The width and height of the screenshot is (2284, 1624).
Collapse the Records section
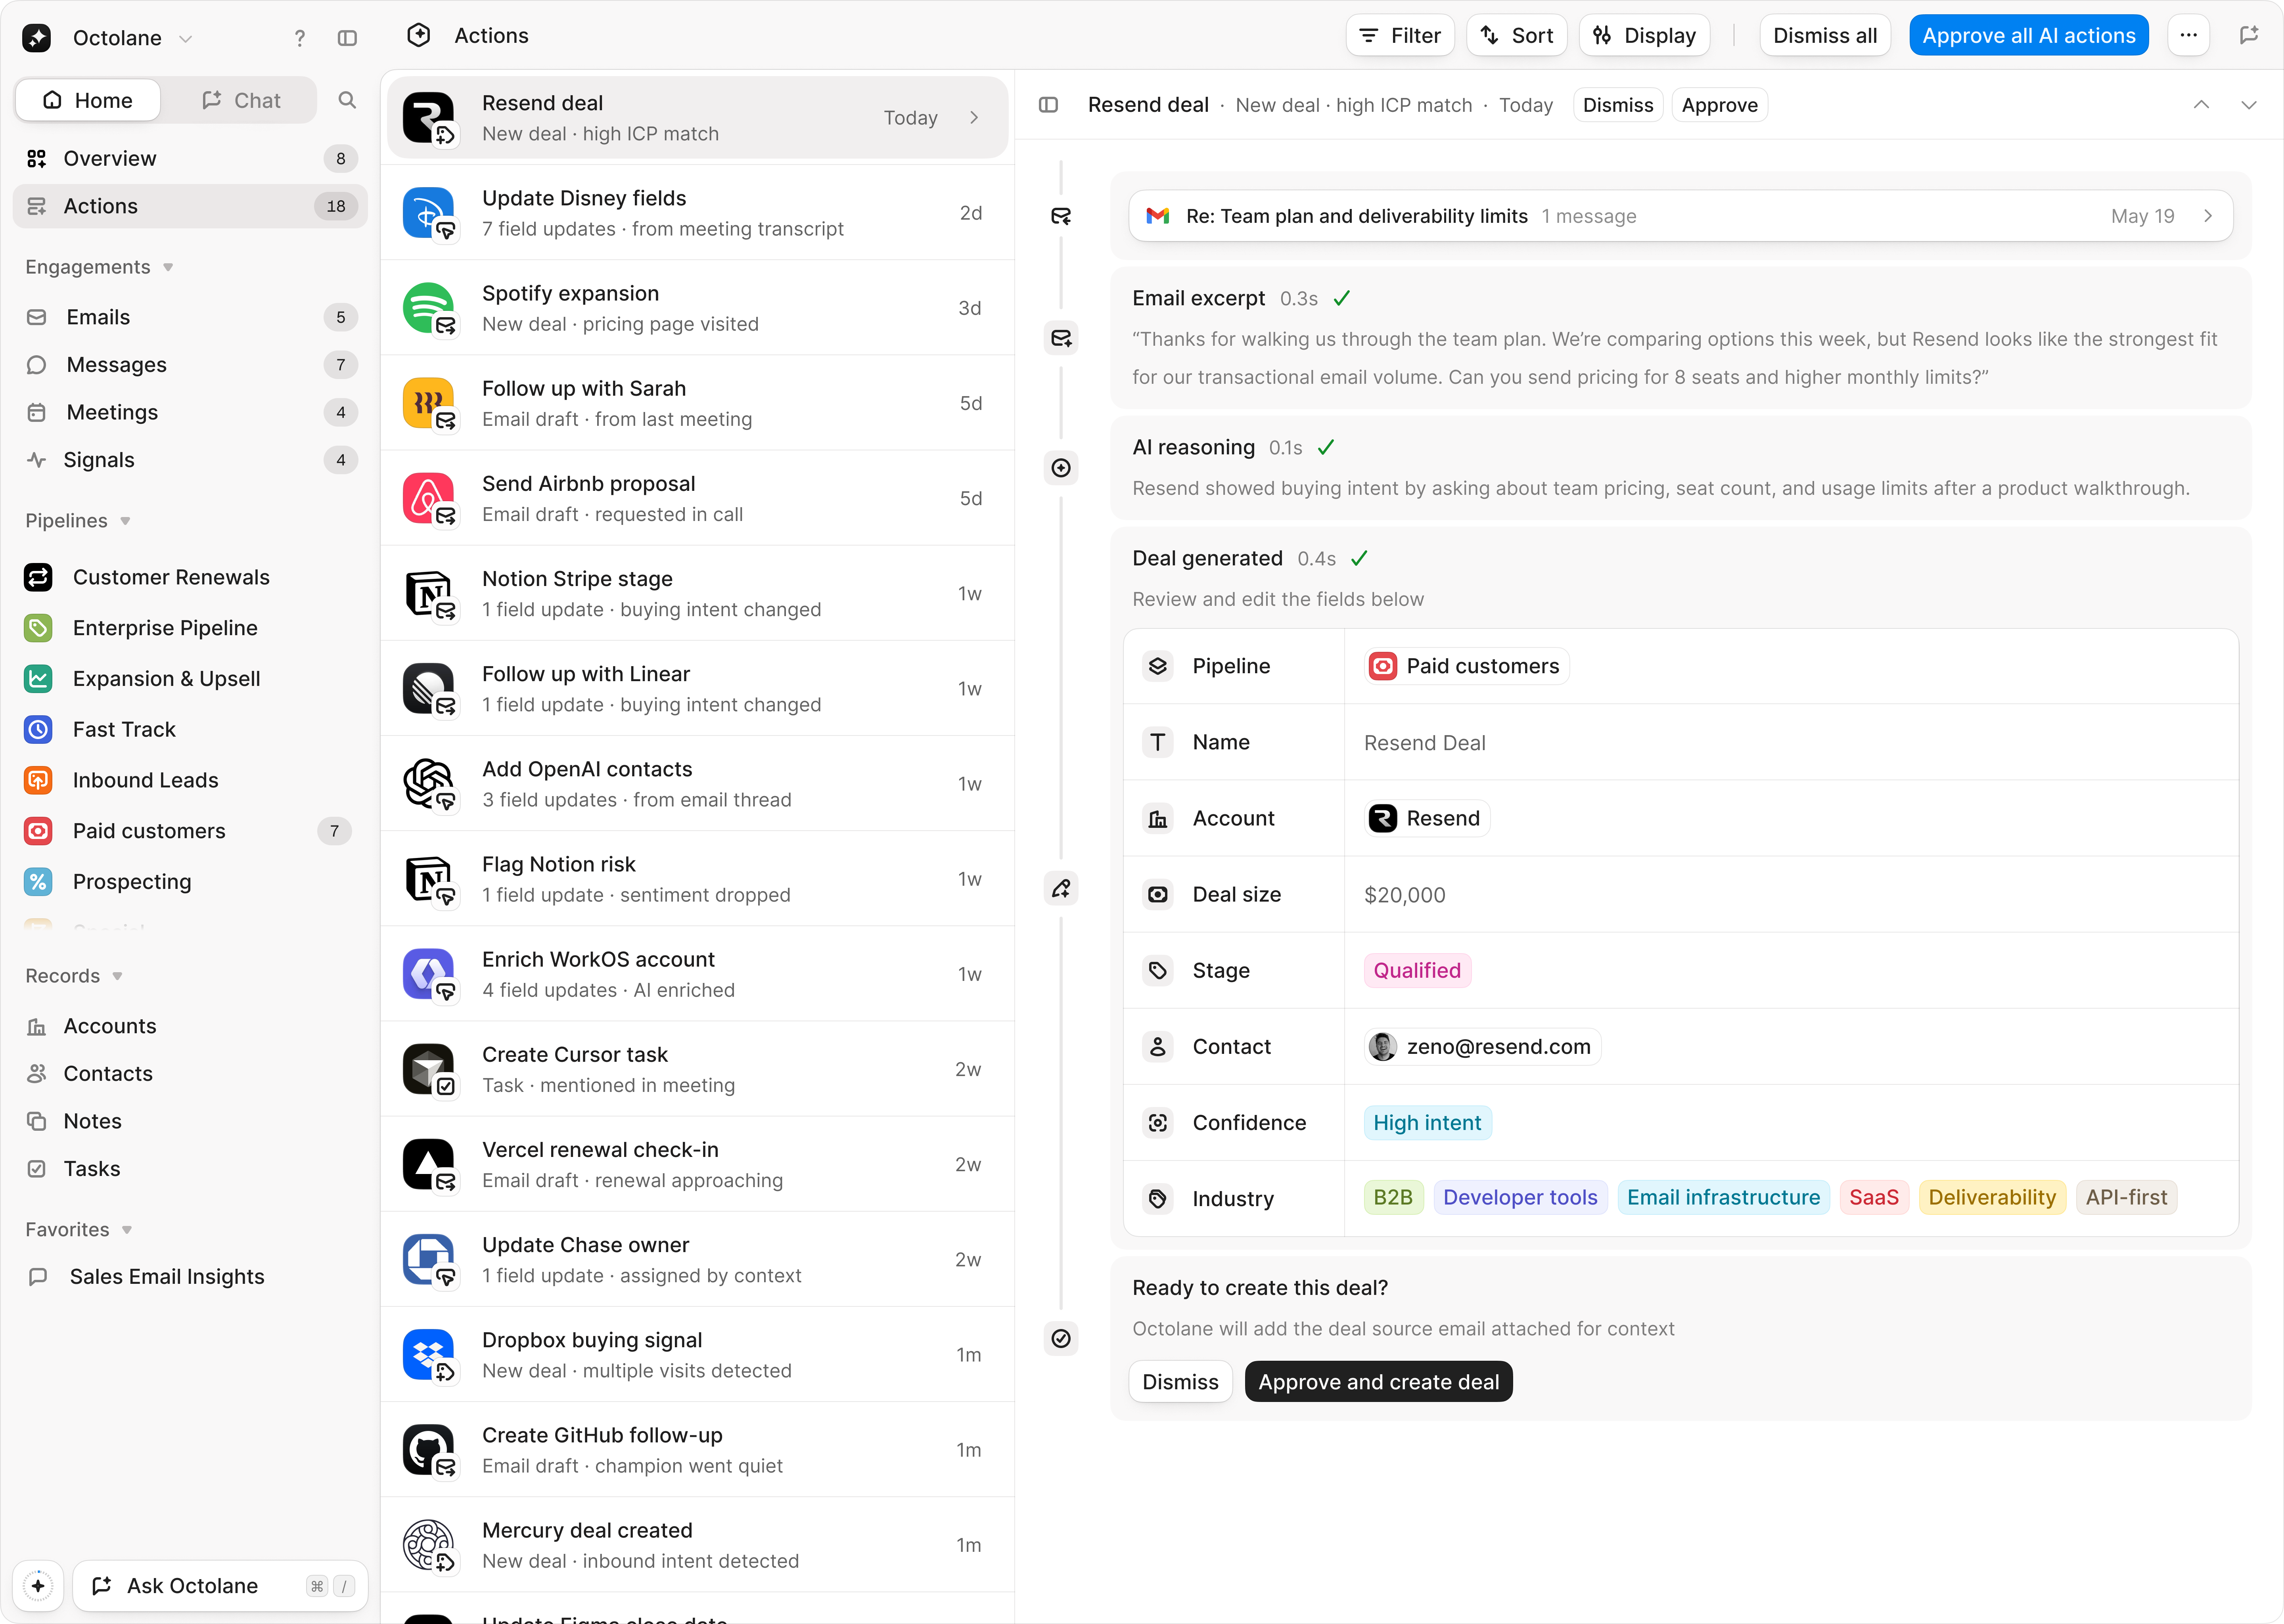117,976
